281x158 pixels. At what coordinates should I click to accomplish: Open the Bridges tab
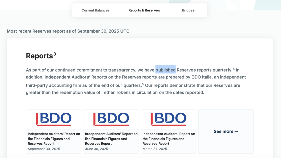[x=188, y=10]
